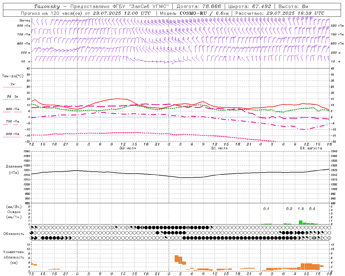The width and height of the screenshot is (345, 276).
Task: Click the 30 июля date label
Action: tap(128, 148)
